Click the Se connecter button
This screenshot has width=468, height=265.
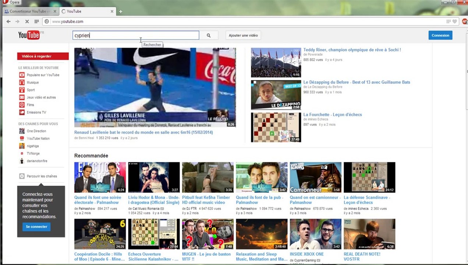coord(36,227)
